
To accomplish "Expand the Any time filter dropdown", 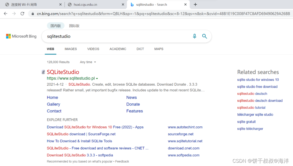I will pyautogui.click(x=88, y=62).
